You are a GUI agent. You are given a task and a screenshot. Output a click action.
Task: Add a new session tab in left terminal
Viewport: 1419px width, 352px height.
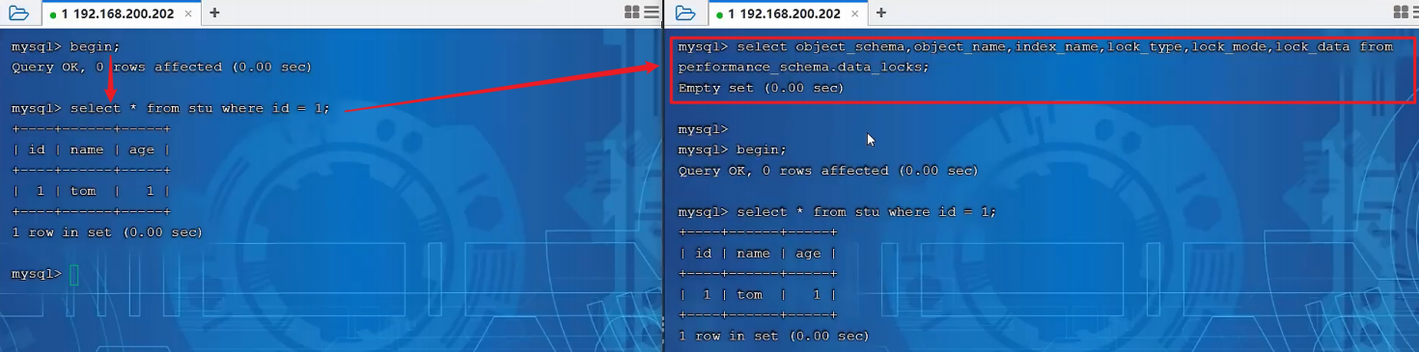[214, 13]
